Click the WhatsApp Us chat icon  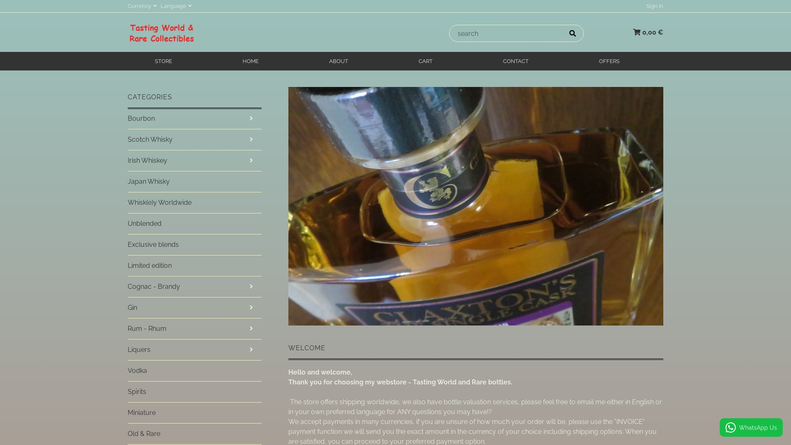(730, 428)
